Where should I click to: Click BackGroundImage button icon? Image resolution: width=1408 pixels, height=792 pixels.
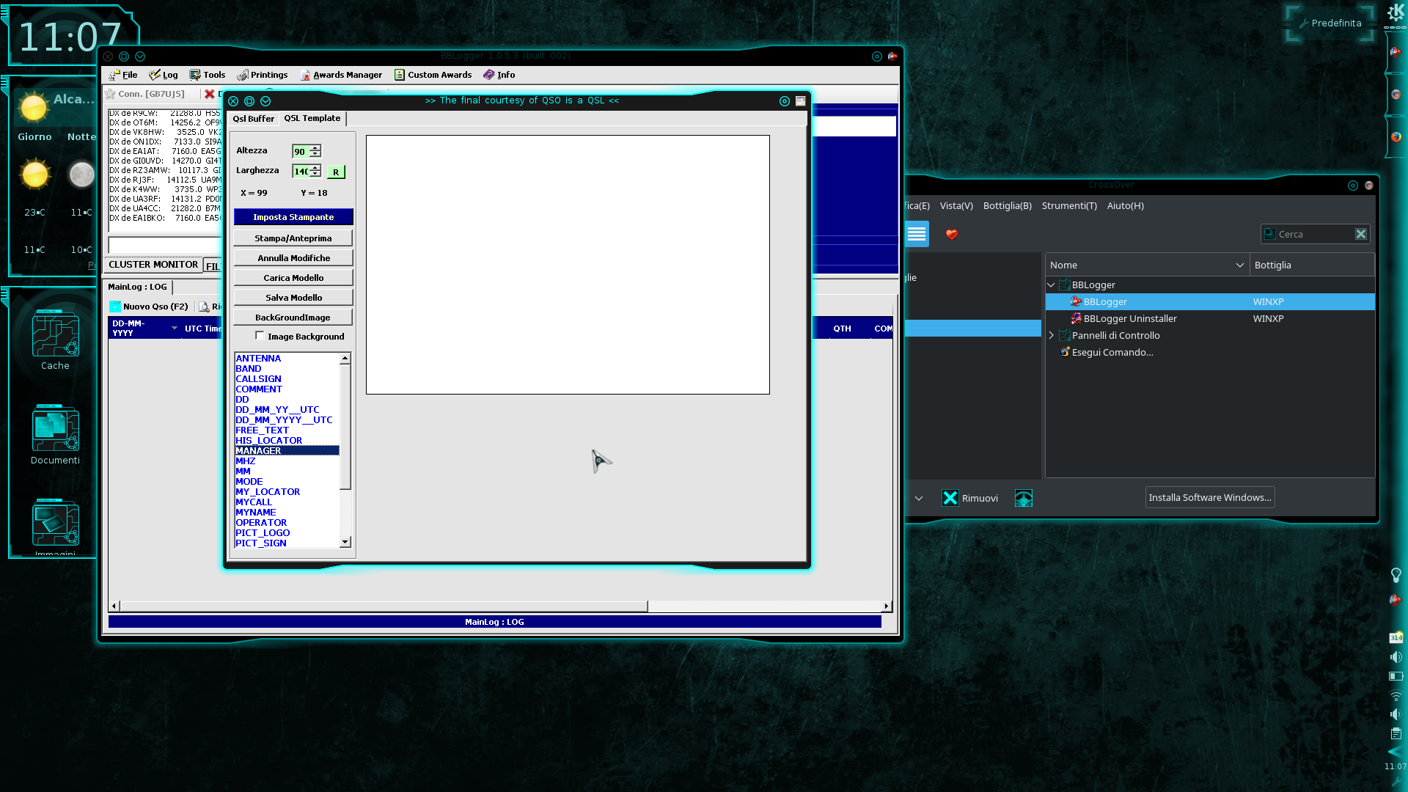pos(293,318)
